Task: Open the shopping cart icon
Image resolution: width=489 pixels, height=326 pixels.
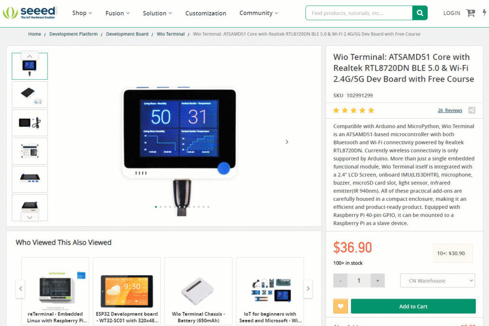Action: coord(470,13)
